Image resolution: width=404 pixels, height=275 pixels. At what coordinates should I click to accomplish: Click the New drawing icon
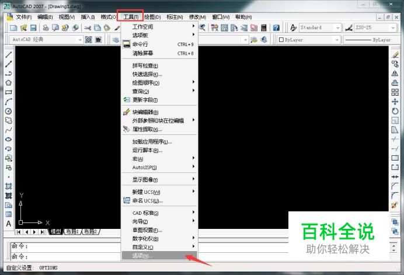[x=13, y=27]
